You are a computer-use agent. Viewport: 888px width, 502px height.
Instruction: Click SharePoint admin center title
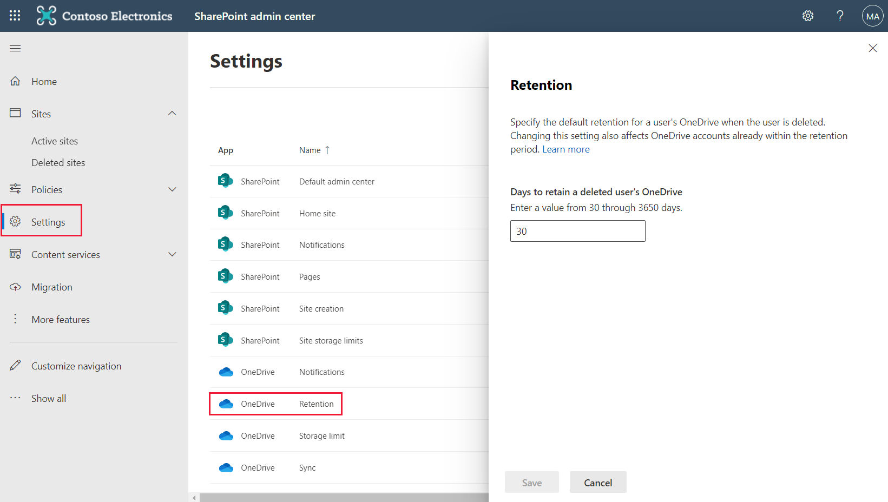(x=254, y=16)
